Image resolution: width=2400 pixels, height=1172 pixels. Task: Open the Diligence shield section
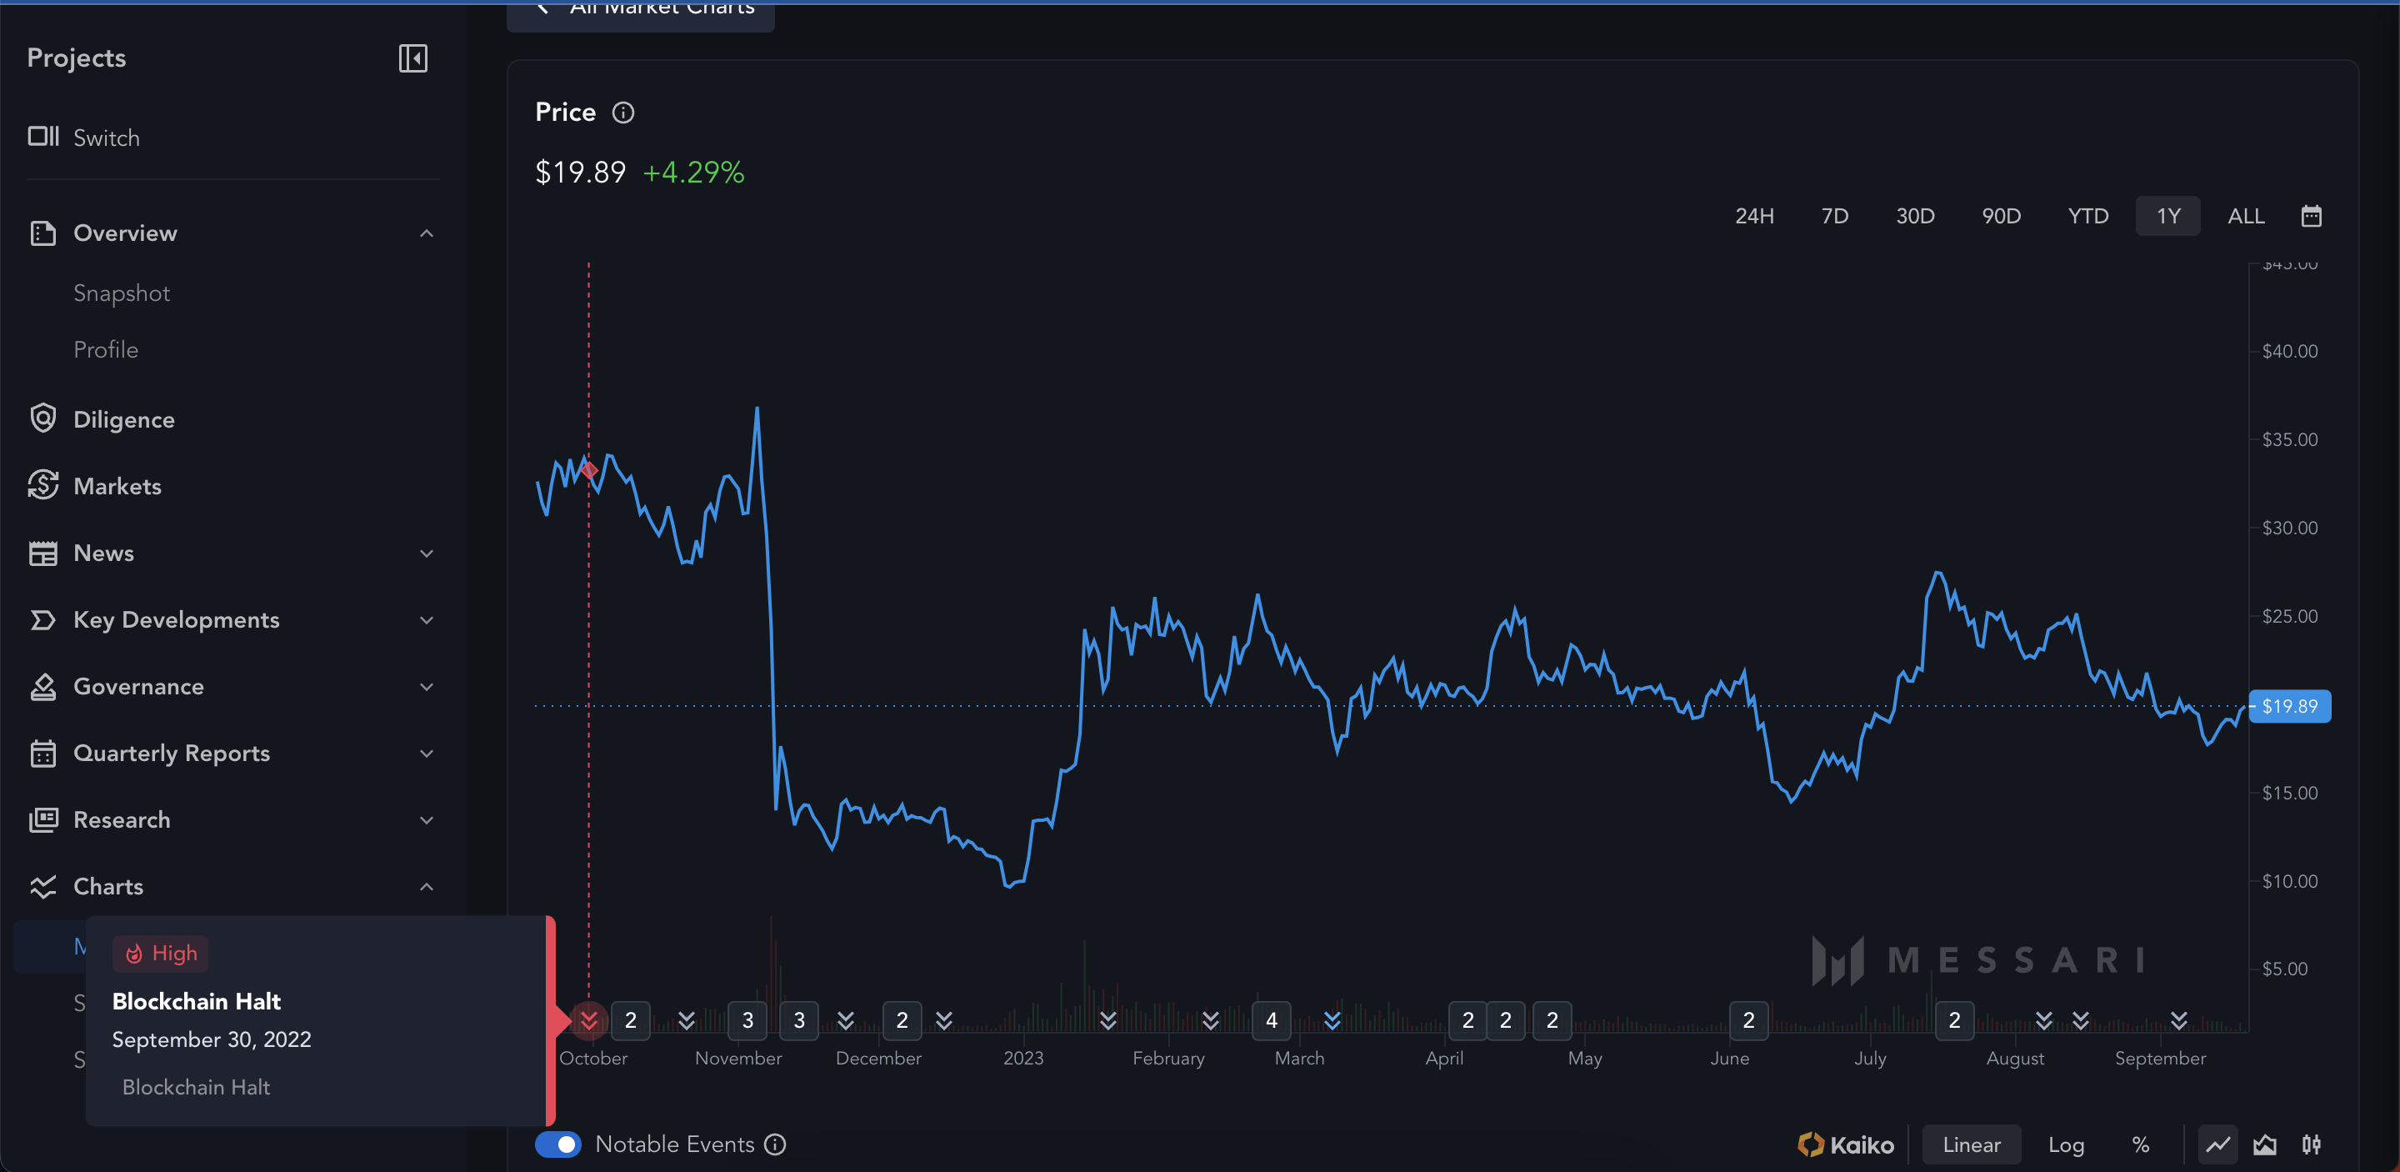[x=124, y=419]
